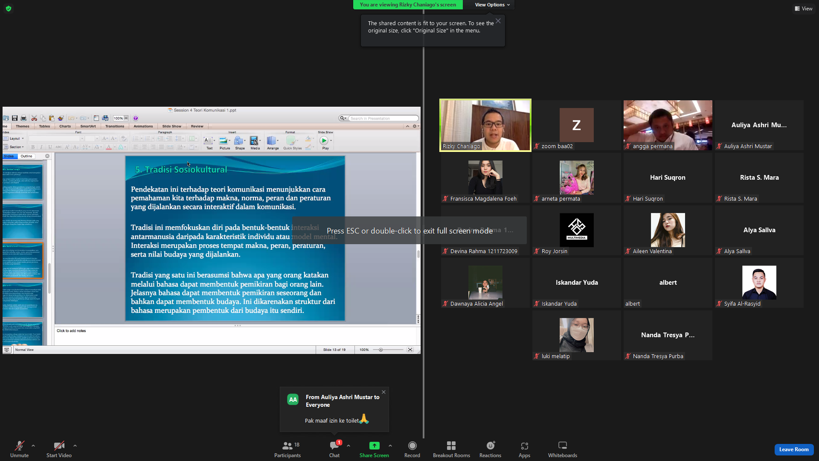Screen dimensions: 819x461
Task: Open Breakout Rooms
Action: point(451,449)
